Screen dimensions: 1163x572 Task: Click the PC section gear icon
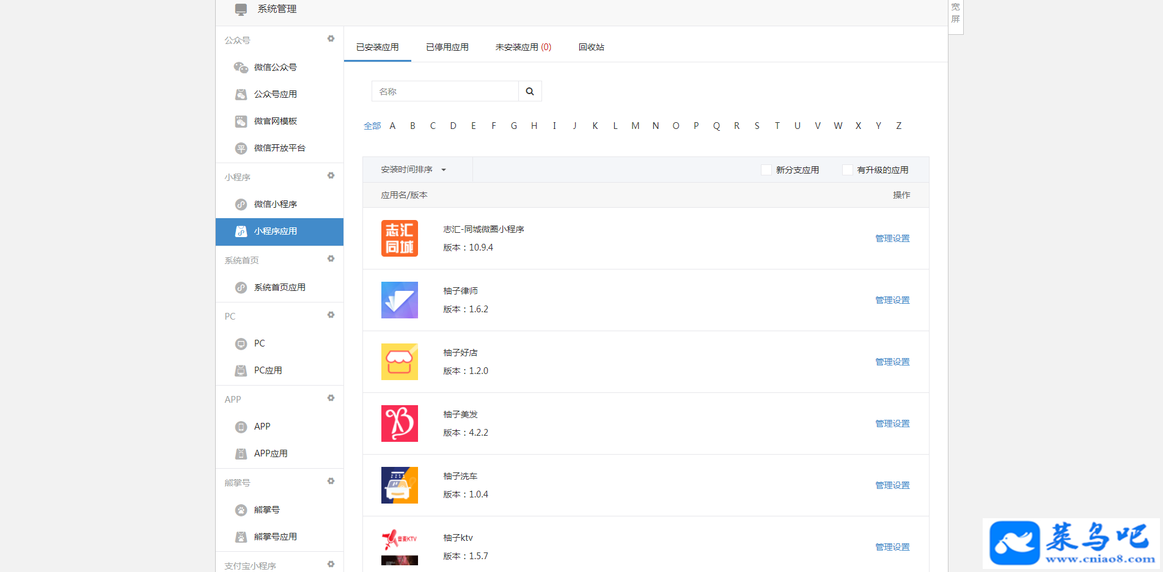pyautogui.click(x=331, y=315)
